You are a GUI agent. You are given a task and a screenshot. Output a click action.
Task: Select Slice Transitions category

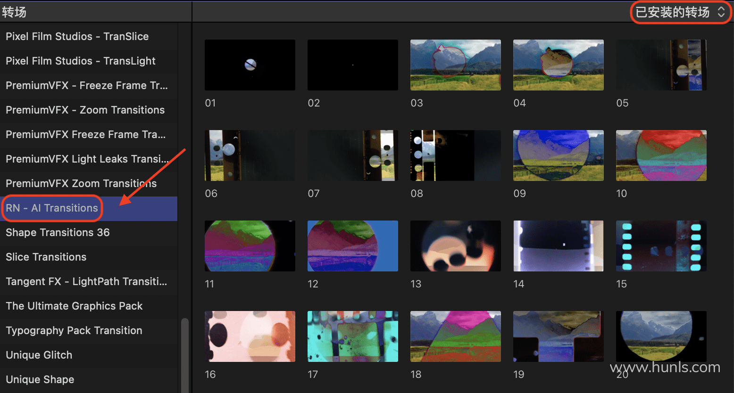click(x=89, y=257)
